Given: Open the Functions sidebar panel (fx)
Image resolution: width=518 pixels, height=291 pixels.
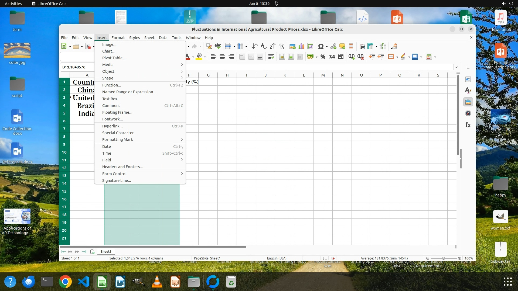Looking at the screenshot, I should click(x=468, y=125).
